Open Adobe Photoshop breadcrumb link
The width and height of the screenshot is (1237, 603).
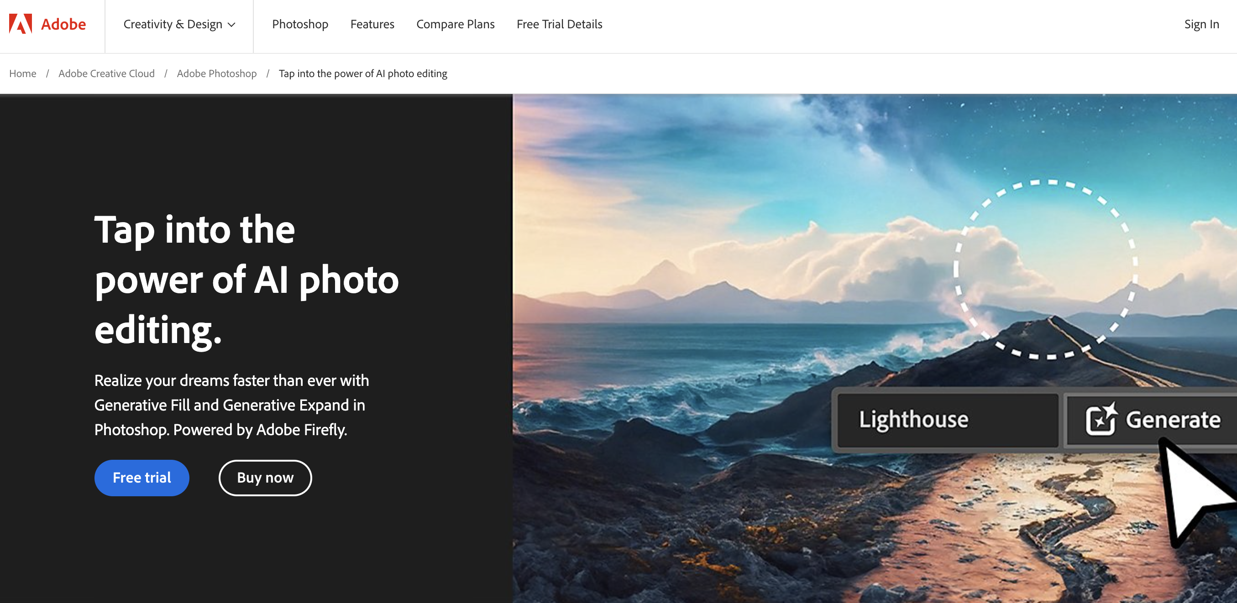216,73
